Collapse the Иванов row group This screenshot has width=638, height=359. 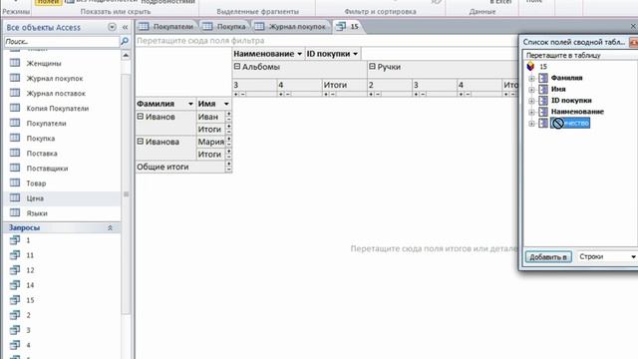click(140, 117)
